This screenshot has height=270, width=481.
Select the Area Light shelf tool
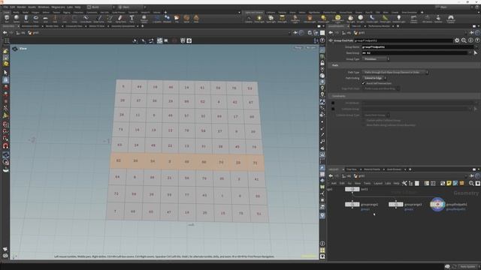click(282, 19)
